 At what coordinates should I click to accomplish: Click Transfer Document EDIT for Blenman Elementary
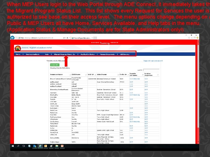click(x=131, y=79)
